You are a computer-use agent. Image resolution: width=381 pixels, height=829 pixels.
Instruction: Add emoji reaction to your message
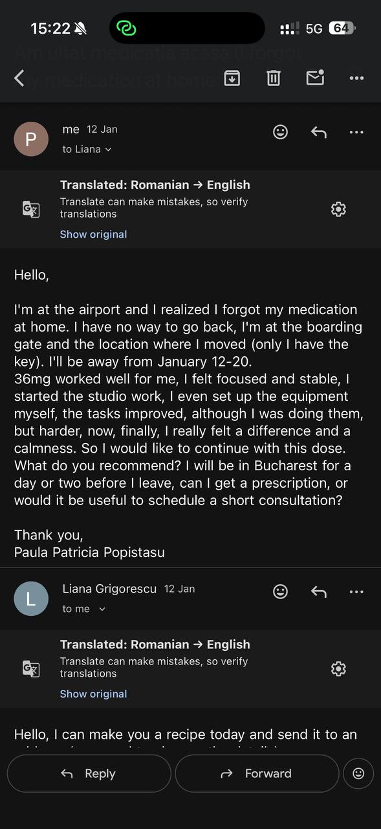pos(280,131)
